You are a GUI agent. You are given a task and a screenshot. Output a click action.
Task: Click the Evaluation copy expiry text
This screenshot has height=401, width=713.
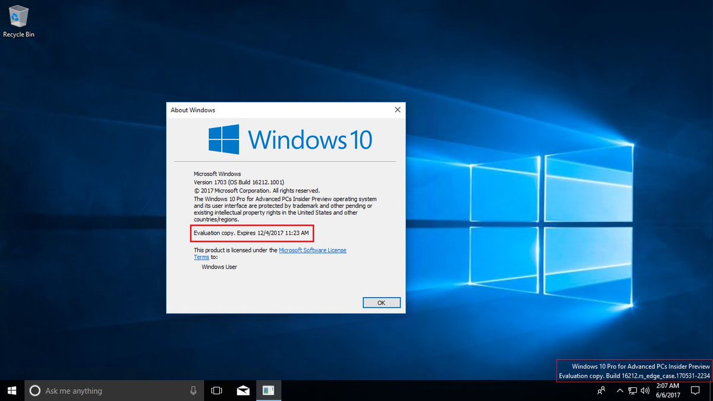click(251, 233)
